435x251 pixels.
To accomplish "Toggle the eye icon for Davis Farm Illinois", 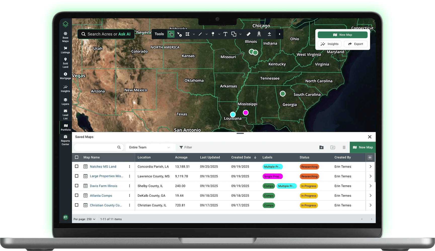I will pyautogui.click(x=86, y=186).
